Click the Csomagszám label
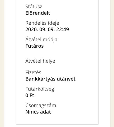 (41, 106)
